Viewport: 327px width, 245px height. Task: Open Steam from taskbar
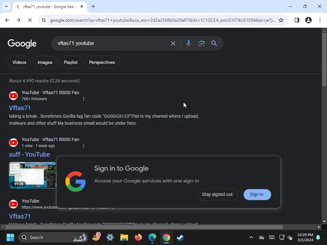click(180, 237)
